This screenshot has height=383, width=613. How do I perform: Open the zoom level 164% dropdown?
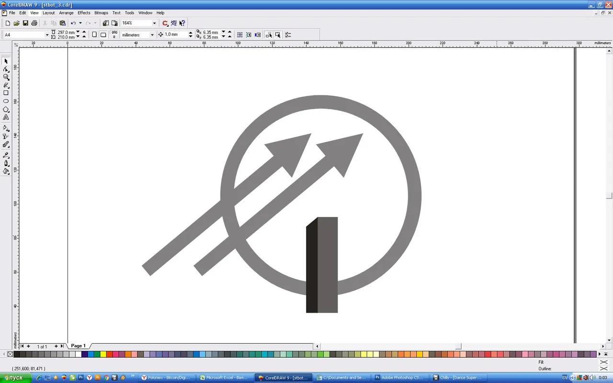point(154,23)
